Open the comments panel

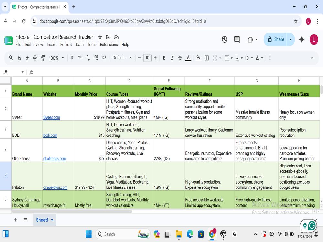pos(237,39)
